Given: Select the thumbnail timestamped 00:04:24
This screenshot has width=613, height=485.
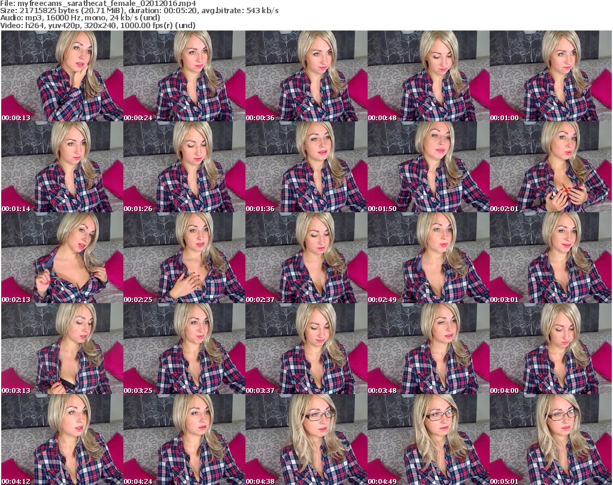Looking at the screenshot, I should [184, 440].
